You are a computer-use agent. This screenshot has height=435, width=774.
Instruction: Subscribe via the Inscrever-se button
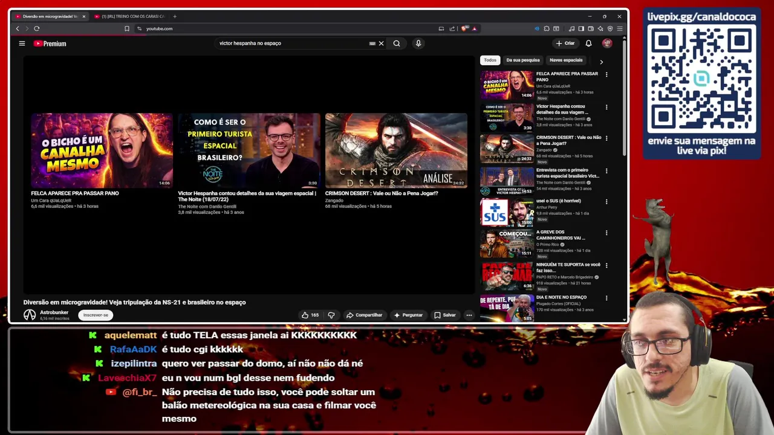tap(96, 315)
